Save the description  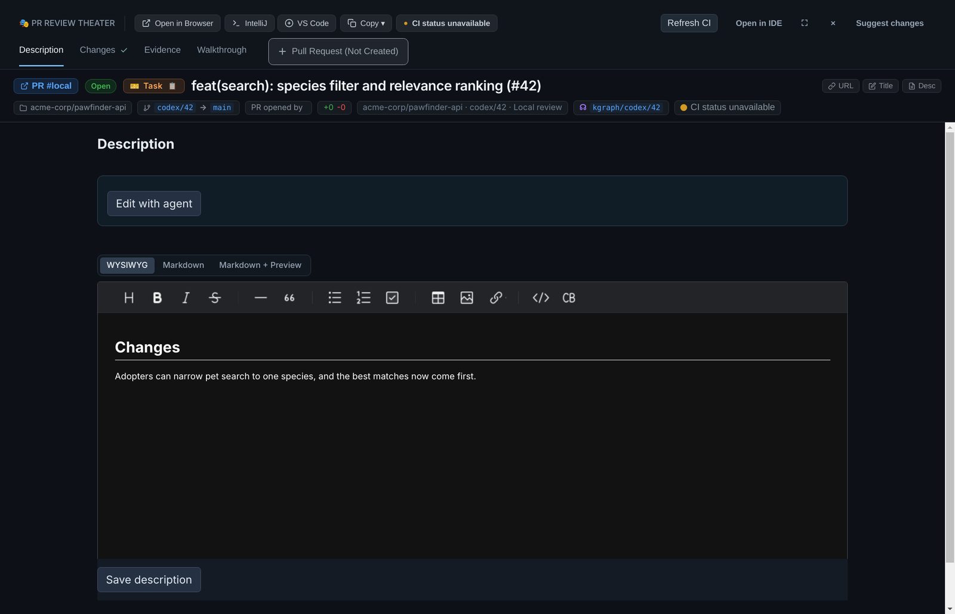tap(149, 580)
